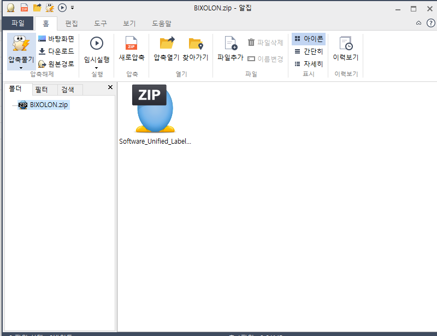Click the 파일삭제 trash button
This screenshot has height=336, width=437.
(x=265, y=43)
